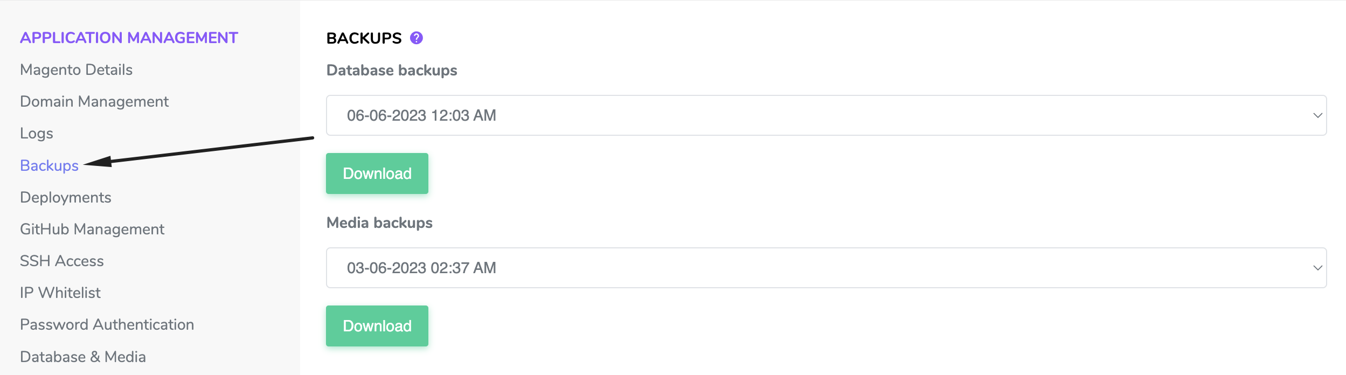Viewport: 1346px width, 375px height.
Task: Click the Application Management heading
Action: 129,38
